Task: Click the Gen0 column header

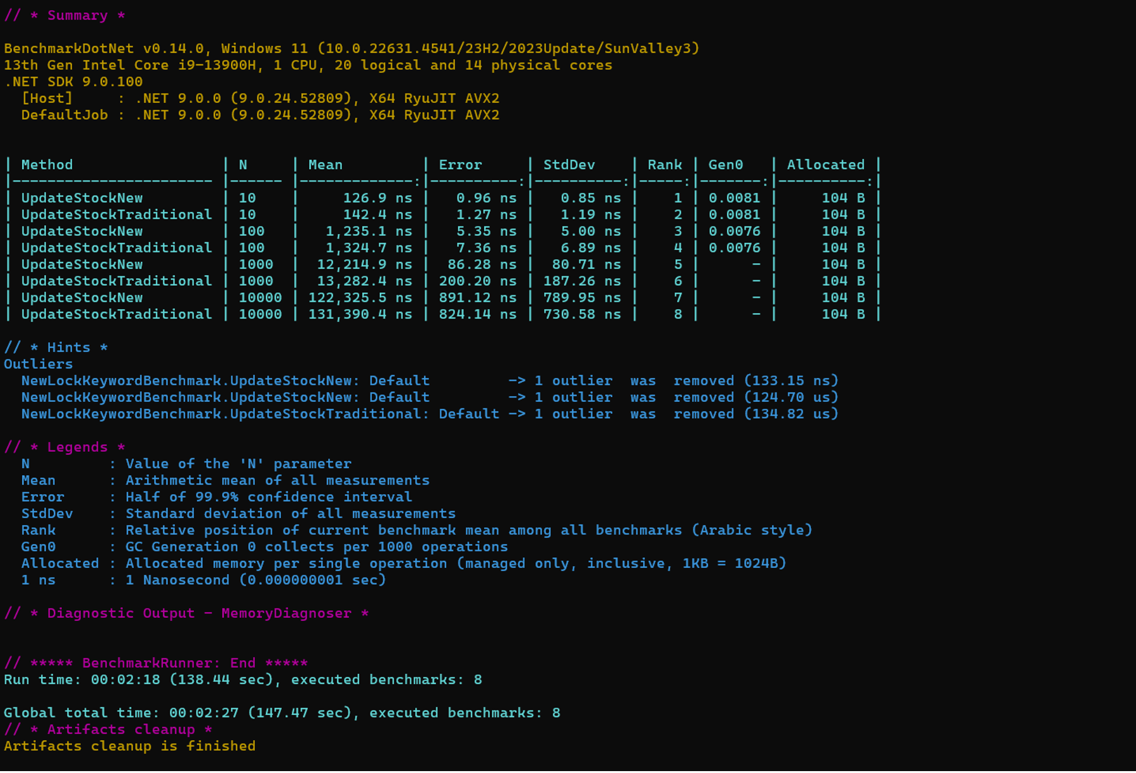Action: click(725, 165)
